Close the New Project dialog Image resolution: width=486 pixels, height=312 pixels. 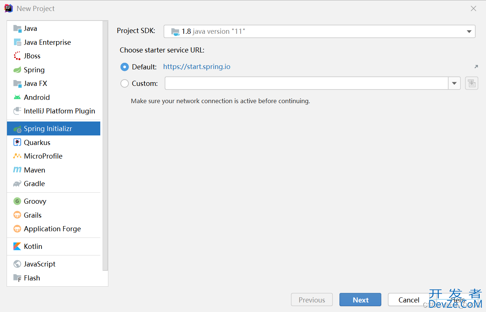pyautogui.click(x=474, y=8)
